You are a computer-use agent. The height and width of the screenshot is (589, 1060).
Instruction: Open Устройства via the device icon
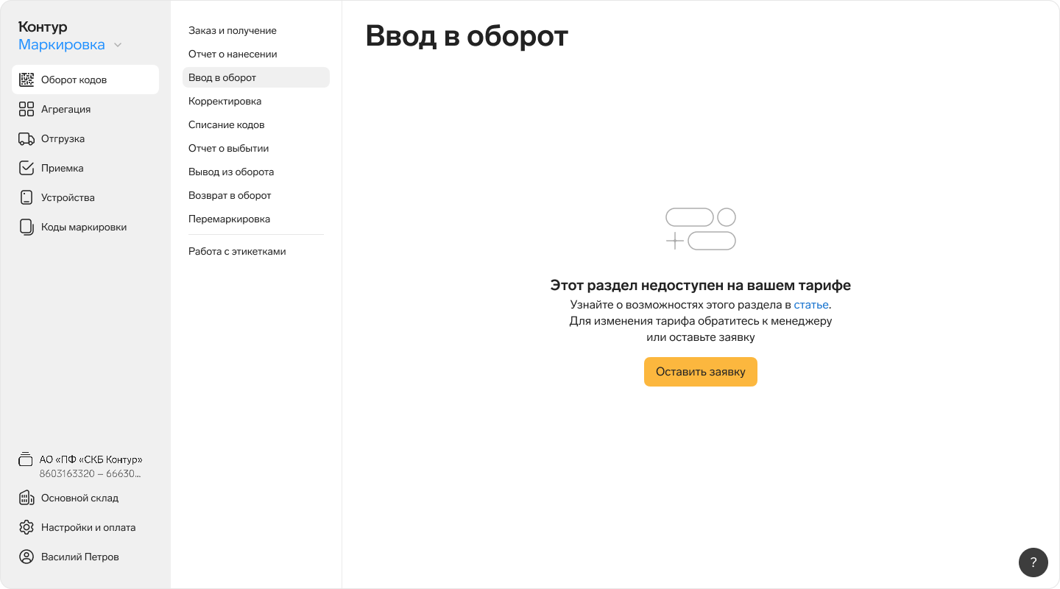[26, 197]
